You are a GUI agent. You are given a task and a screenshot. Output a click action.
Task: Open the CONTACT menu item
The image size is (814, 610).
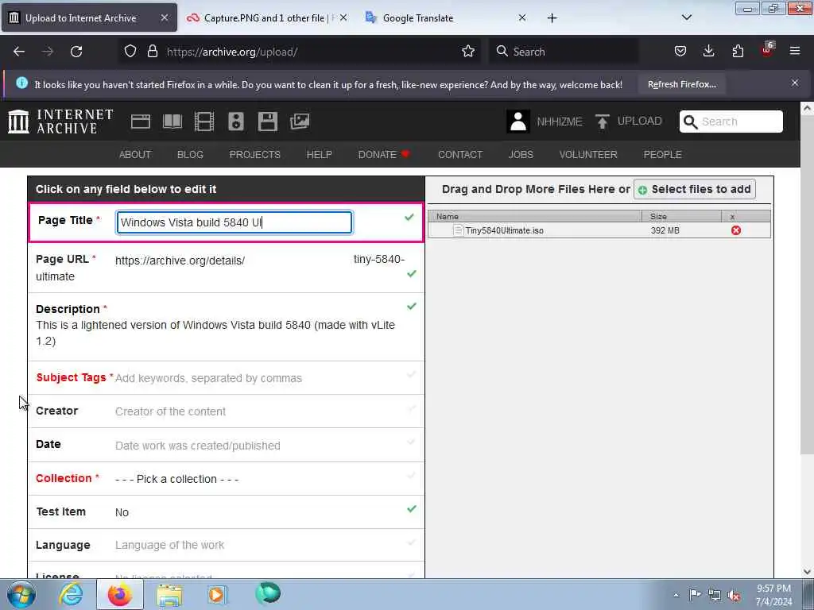(460, 155)
